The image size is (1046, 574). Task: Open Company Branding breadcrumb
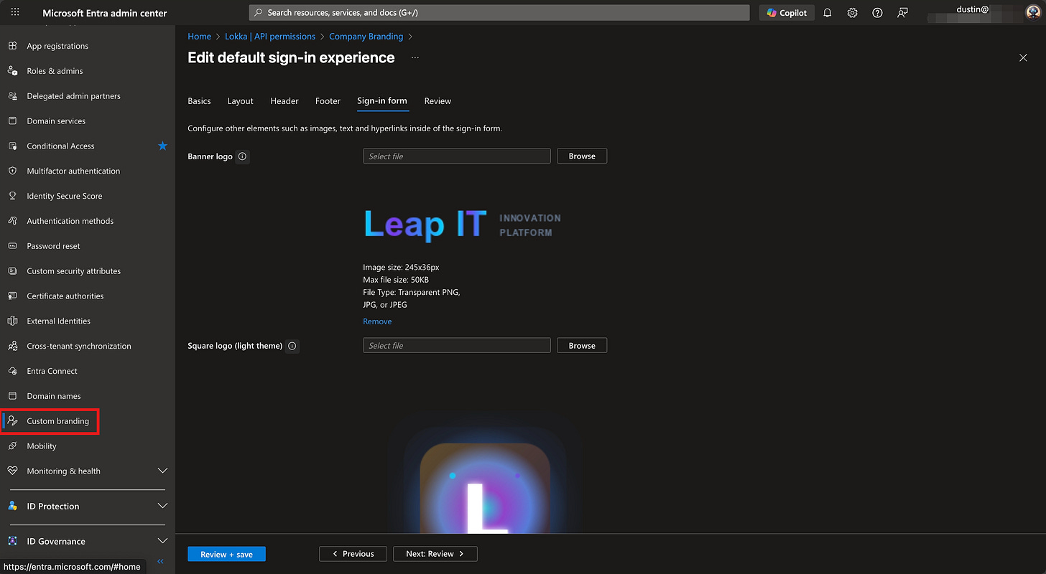tap(366, 37)
